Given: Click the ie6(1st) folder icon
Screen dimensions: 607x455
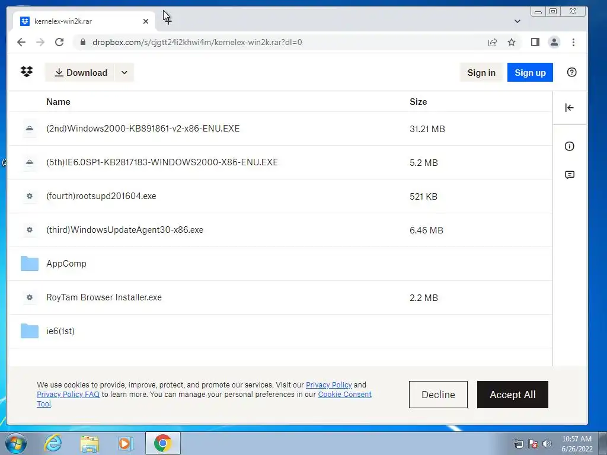Looking at the screenshot, I should point(30,331).
